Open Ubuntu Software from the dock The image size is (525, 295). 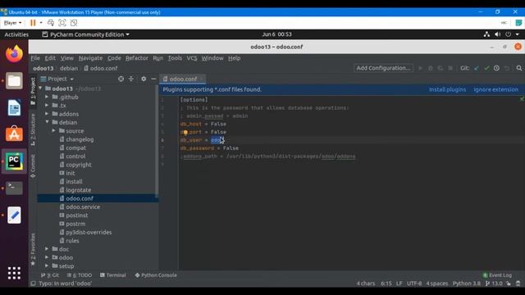14,134
